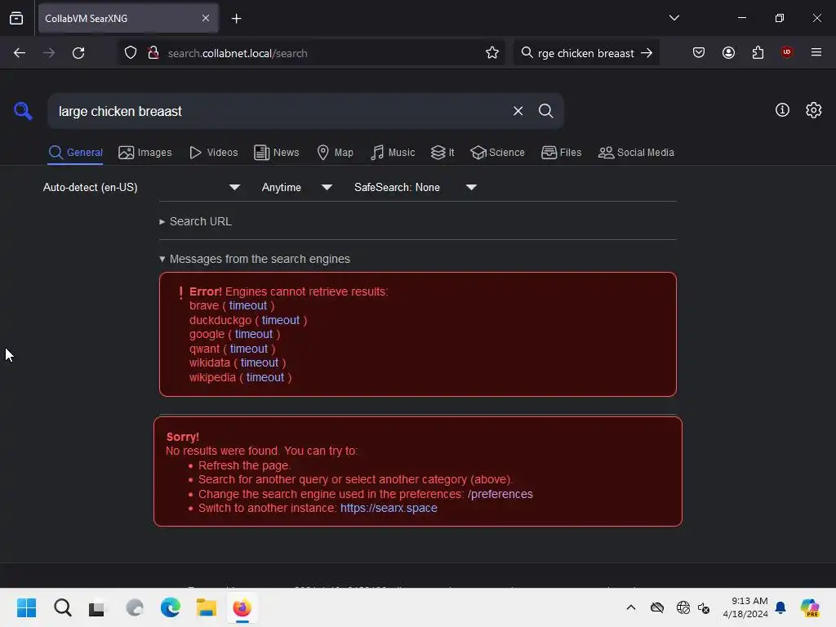Show hidden system tray icons
The height and width of the screenshot is (627, 836).
click(x=631, y=607)
